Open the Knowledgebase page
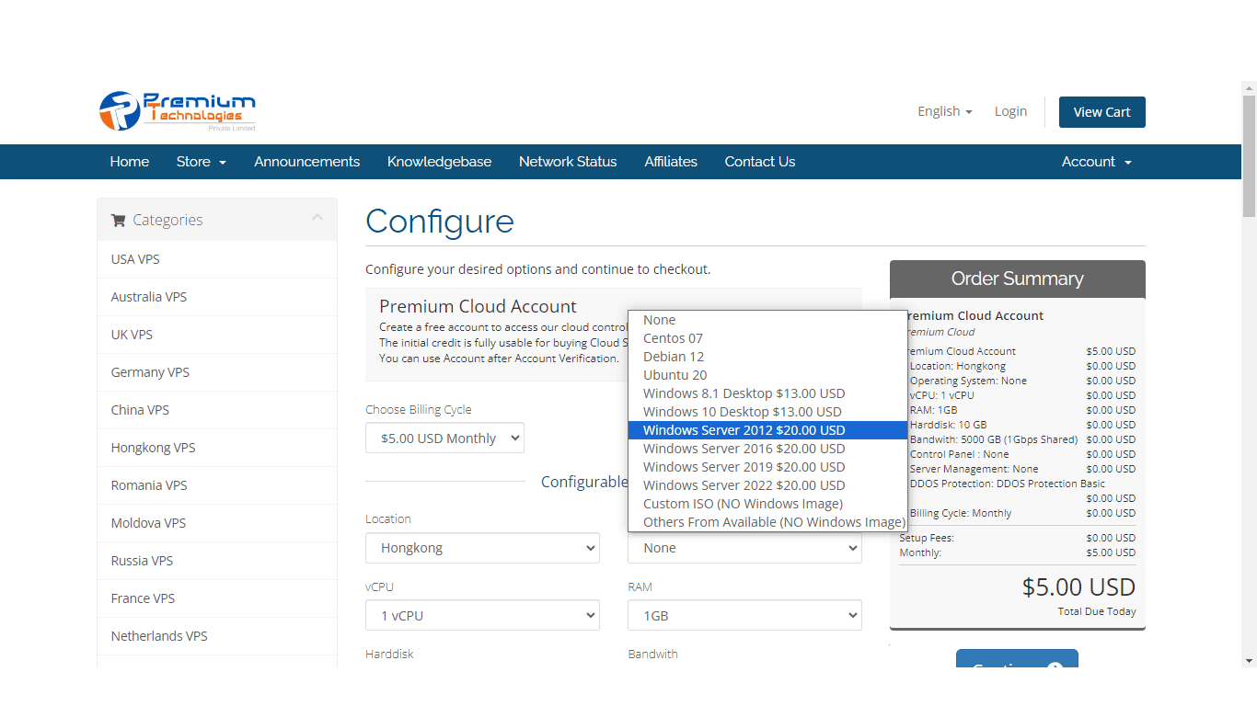The height and width of the screenshot is (706, 1257). pos(439,162)
